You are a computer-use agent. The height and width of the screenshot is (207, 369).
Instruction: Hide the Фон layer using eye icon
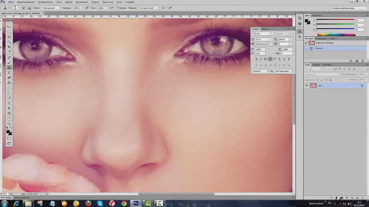(x=306, y=86)
